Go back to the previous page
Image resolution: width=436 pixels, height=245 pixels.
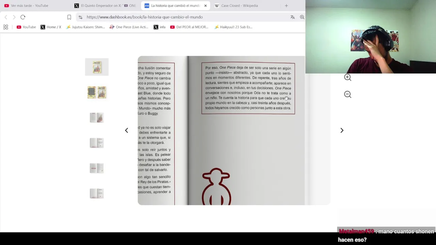[x=6, y=17]
